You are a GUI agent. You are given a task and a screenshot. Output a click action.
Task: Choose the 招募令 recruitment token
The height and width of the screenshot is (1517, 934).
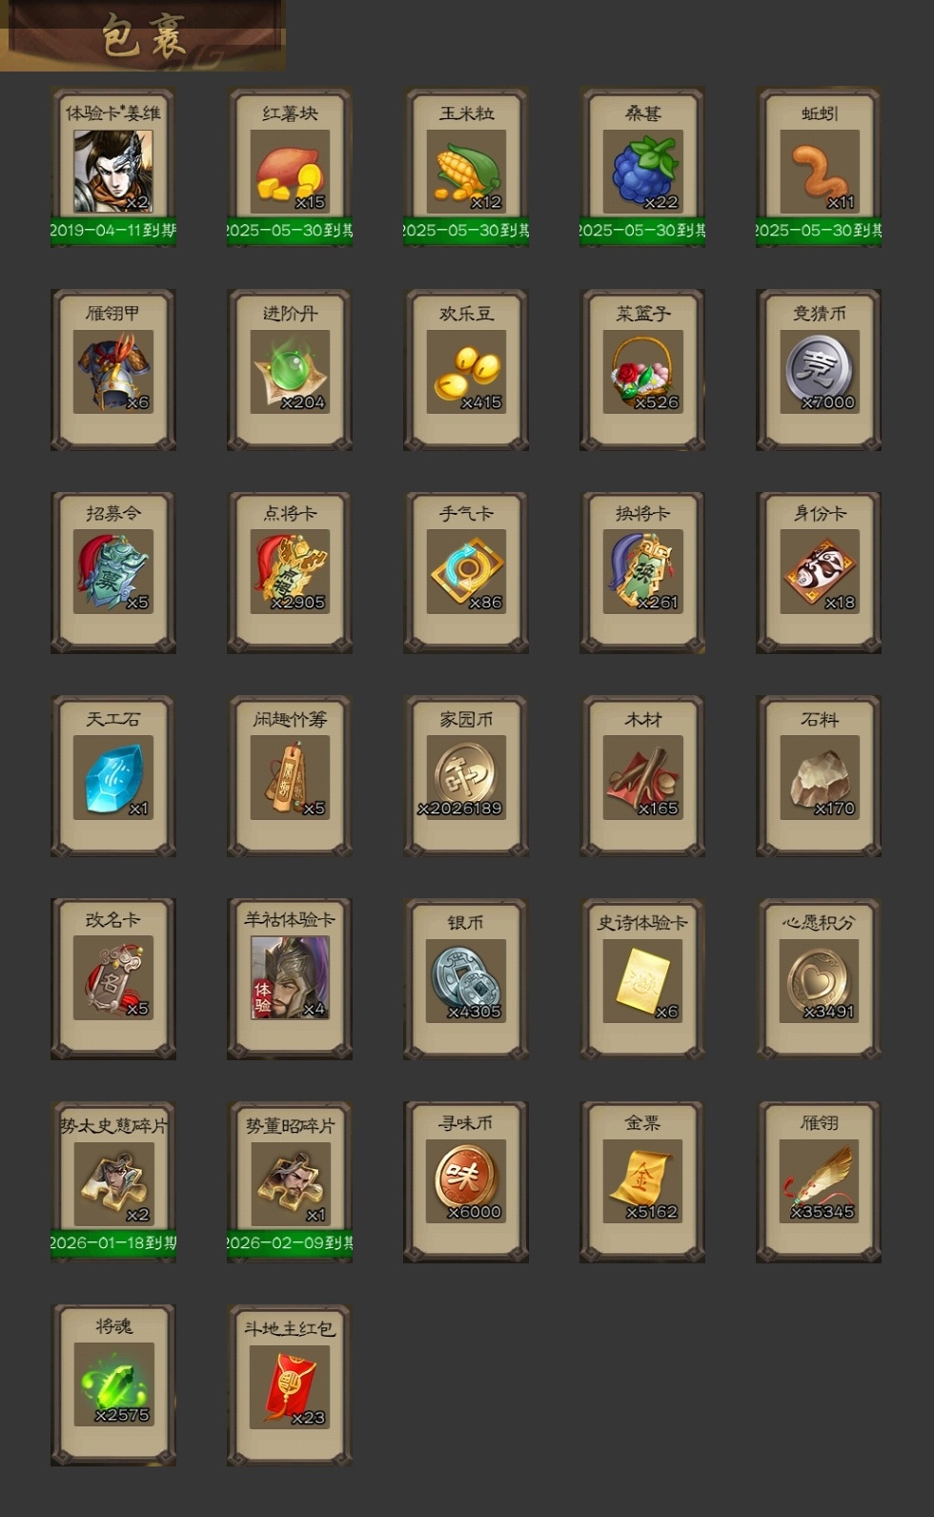(x=113, y=572)
